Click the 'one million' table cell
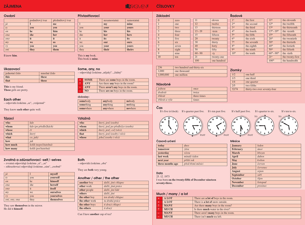Viewport: 305px width, 225px height. point(200,75)
